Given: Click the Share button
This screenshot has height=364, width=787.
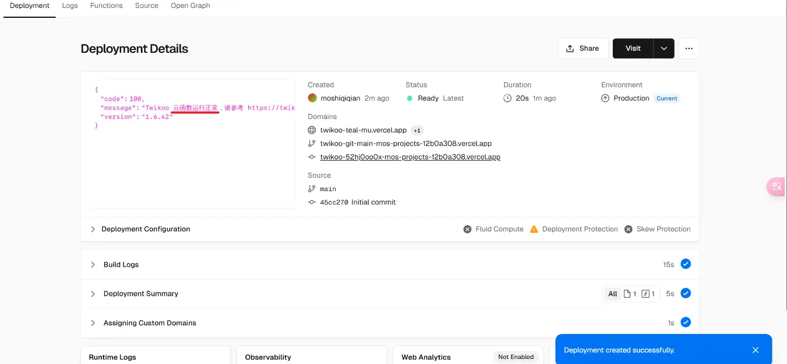Looking at the screenshot, I should (x=582, y=48).
